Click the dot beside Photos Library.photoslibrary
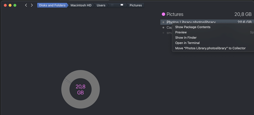 pyautogui.click(x=163, y=22)
